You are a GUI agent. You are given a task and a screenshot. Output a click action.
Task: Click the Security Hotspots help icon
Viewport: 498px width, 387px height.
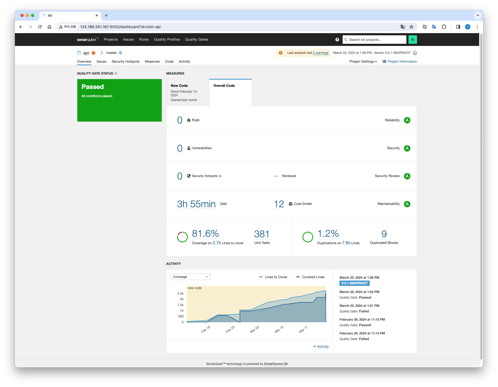(220, 176)
